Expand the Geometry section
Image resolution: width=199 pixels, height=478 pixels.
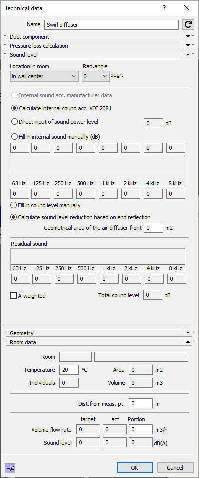[188, 333]
